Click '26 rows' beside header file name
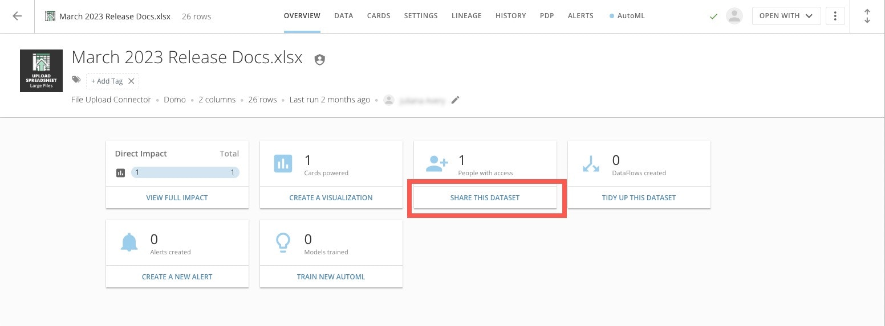This screenshot has width=885, height=326. click(x=197, y=16)
